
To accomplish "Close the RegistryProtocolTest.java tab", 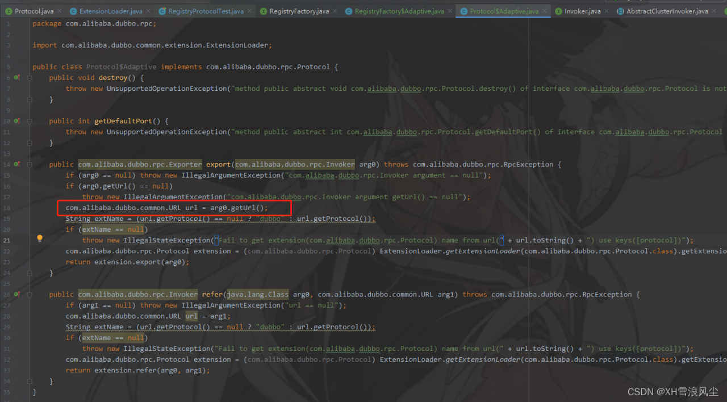I will point(249,11).
